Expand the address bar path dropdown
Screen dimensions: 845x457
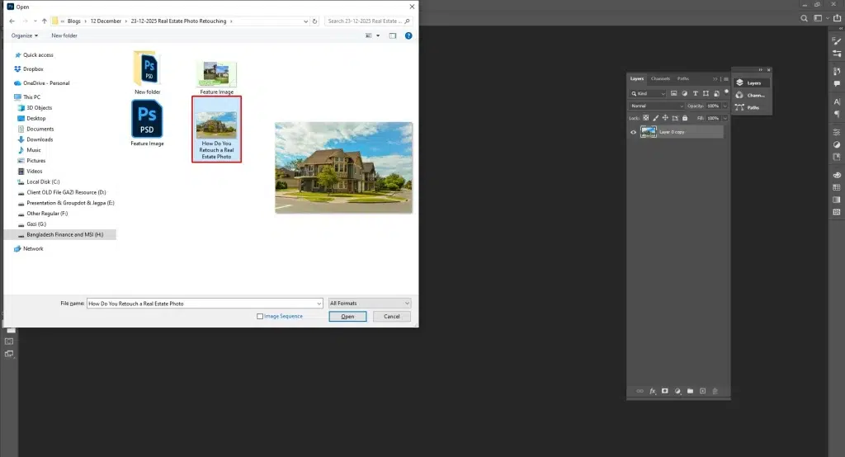(305, 21)
